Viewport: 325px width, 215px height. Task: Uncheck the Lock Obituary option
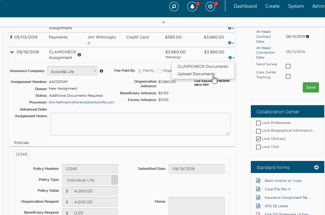259,139
